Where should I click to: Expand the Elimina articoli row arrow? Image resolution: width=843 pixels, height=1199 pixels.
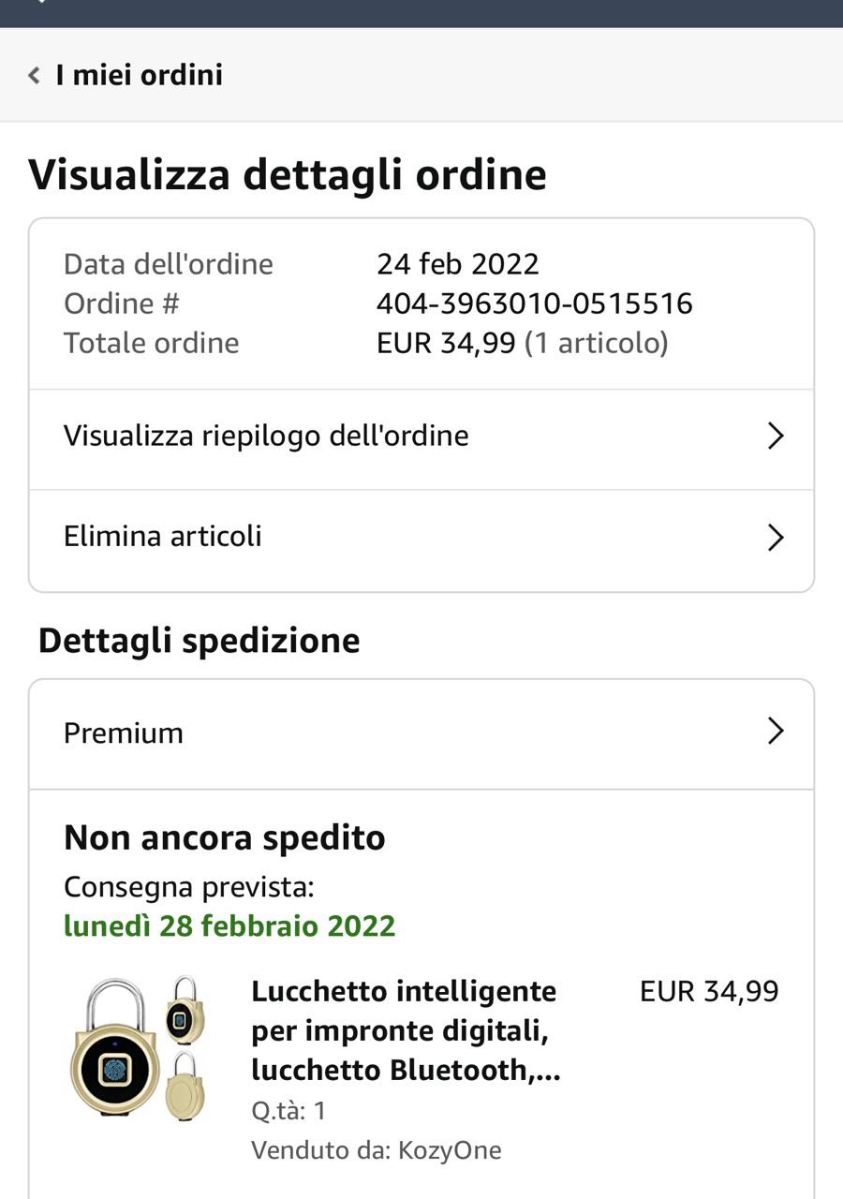tap(775, 538)
